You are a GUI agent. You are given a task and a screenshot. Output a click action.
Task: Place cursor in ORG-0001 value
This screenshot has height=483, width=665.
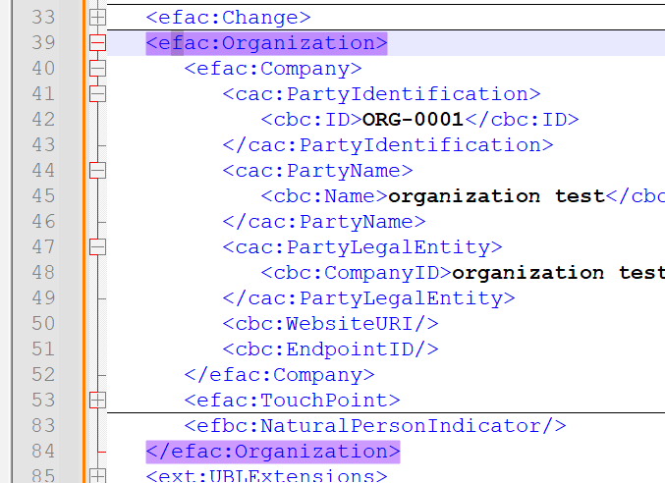[413, 120]
